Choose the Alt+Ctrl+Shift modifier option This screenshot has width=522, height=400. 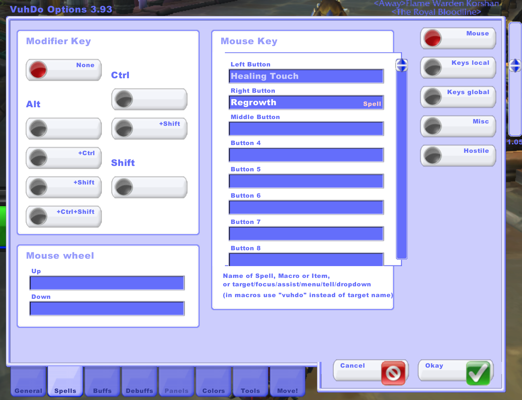tap(38, 217)
